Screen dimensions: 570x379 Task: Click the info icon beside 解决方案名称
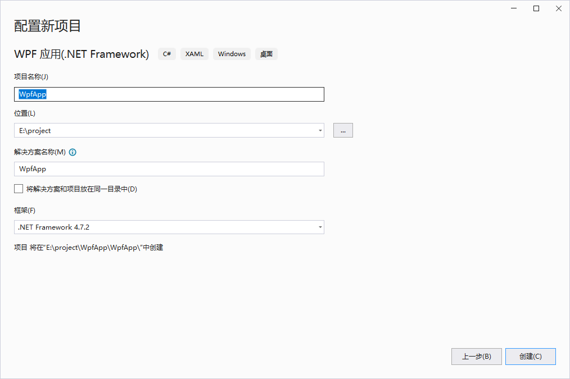(73, 152)
